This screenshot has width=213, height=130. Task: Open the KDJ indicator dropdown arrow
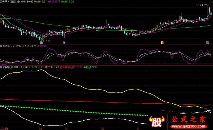(x=1, y=46)
